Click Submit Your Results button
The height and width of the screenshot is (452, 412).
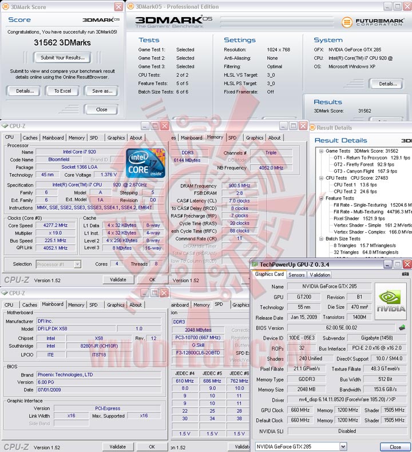coord(62,58)
